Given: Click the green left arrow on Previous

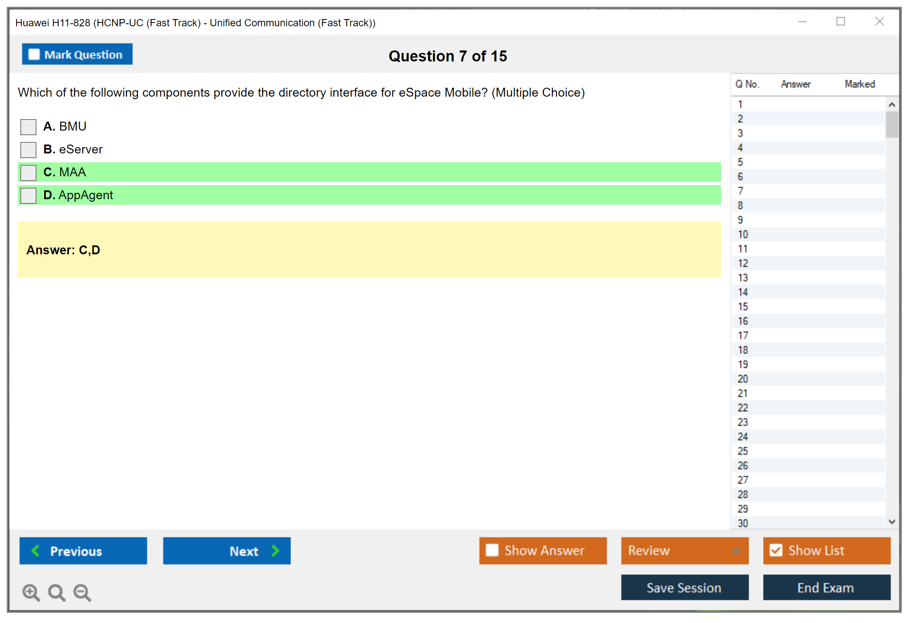Looking at the screenshot, I should (x=36, y=551).
